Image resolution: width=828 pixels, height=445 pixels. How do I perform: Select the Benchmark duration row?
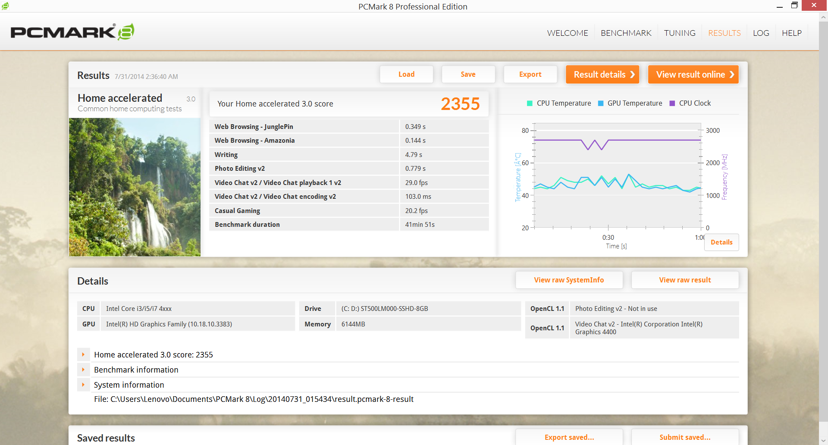point(349,225)
